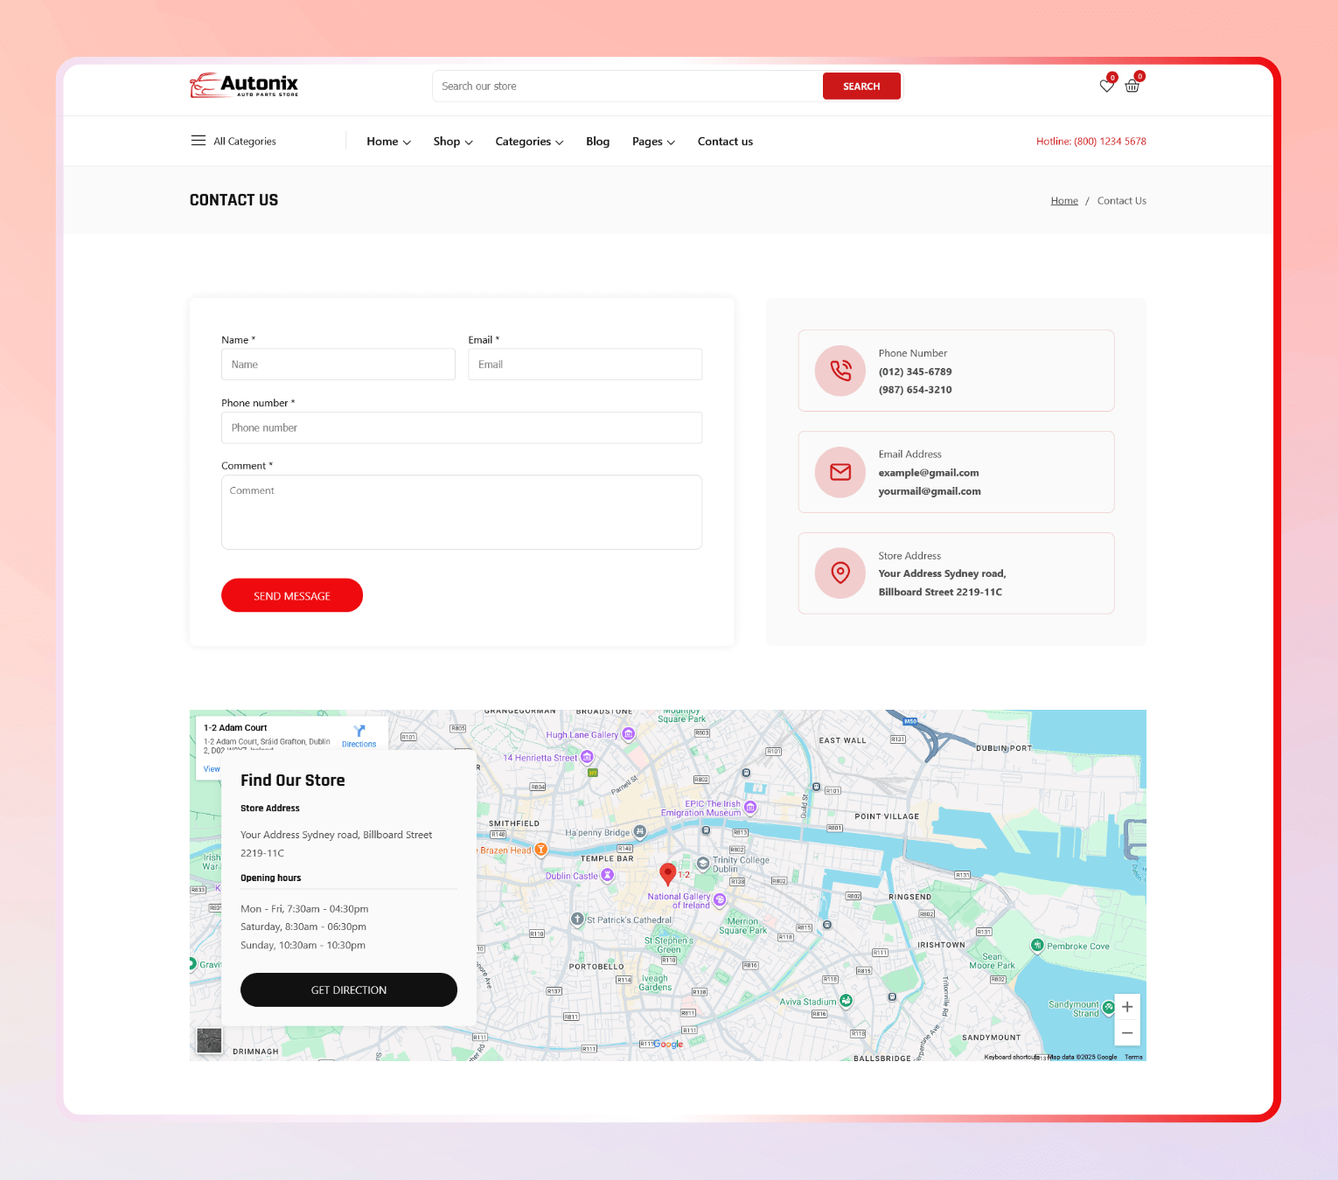Click the red map location marker
This screenshot has height=1180, width=1338.
pyautogui.click(x=667, y=873)
